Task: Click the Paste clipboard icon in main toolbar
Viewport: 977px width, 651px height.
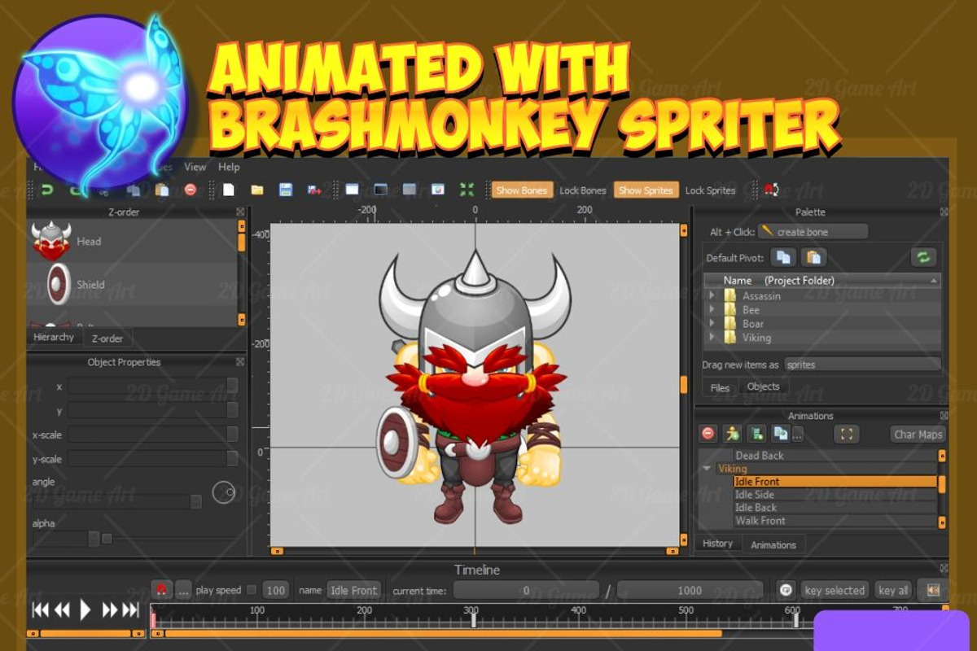Action: 162,190
